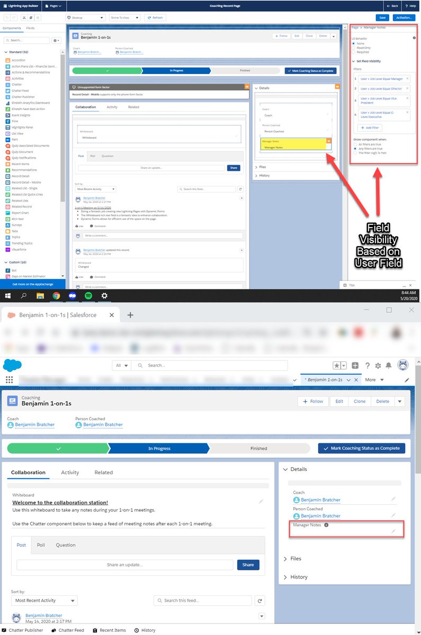The height and width of the screenshot is (635, 421).
Task: Click the Copy icon in builder toolbar
Action: coord(31,17)
